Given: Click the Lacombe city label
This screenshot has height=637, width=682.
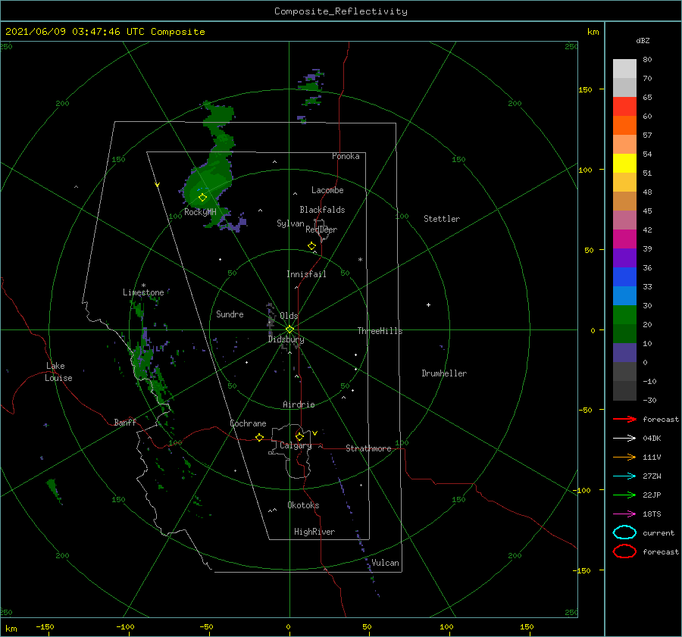Looking at the screenshot, I should click(327, 190).
